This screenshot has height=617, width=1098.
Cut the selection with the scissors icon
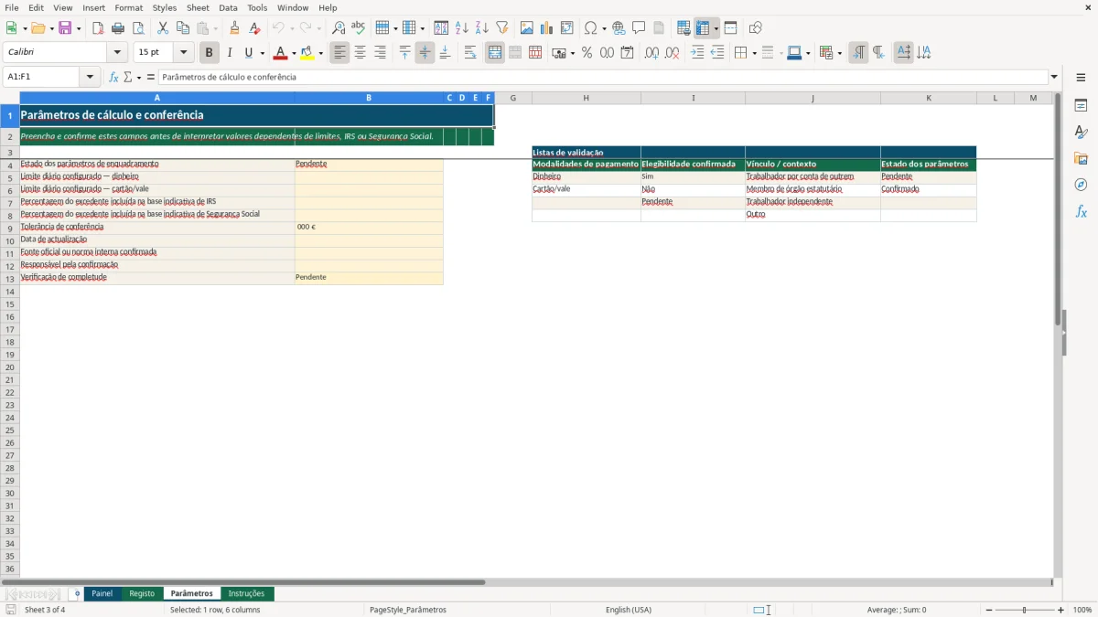tap(163, 28)
